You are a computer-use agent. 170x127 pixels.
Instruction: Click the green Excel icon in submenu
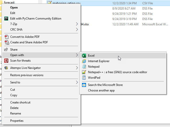pyautogui.click(x=84, y=56)
